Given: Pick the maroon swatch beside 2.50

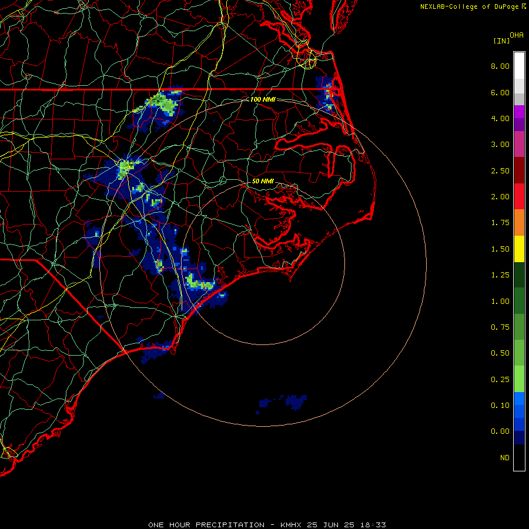Looking at the screenshot, I should (519, 170).
